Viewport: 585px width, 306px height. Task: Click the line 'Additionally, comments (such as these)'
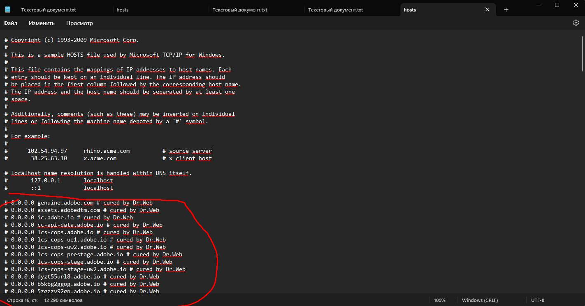pyautogui.click(x=119, y=114)
